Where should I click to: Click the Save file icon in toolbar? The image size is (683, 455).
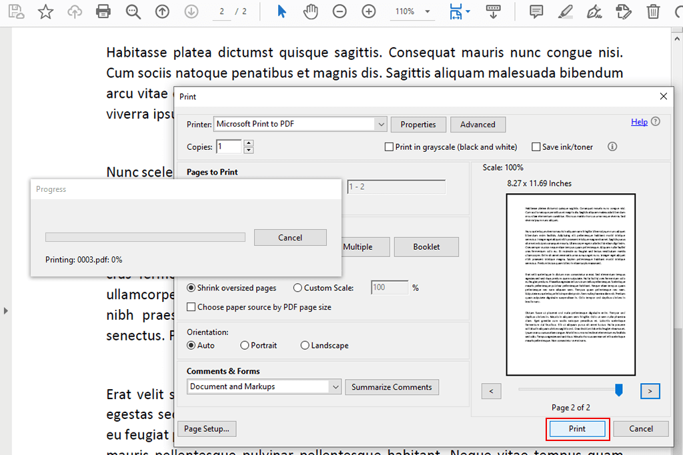16,11
